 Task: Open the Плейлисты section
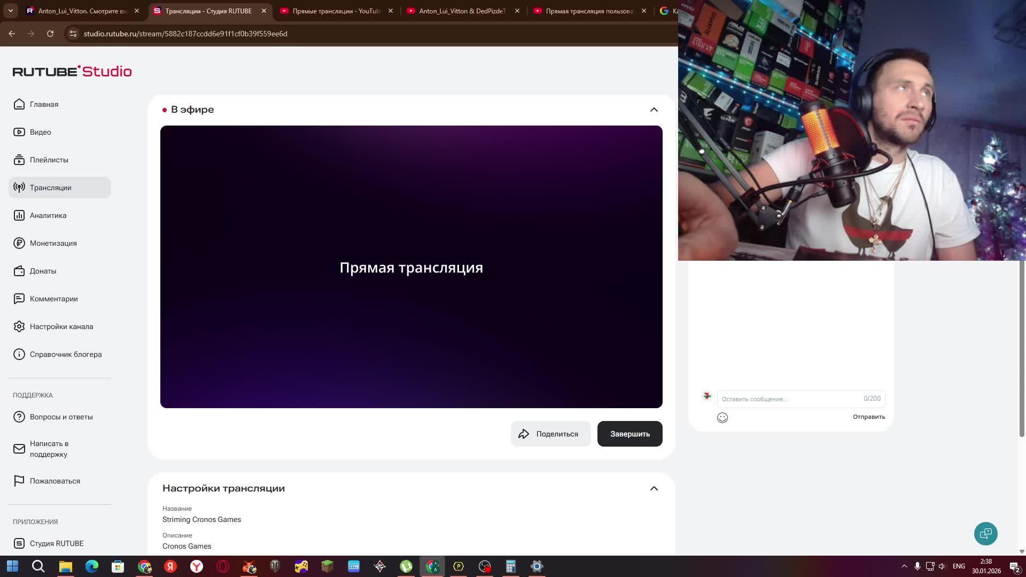tap(49, 160)
